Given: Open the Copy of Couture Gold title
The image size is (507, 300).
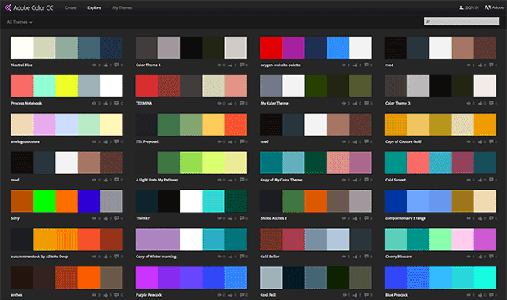Looking at the screenshot, I should (403, 141).
